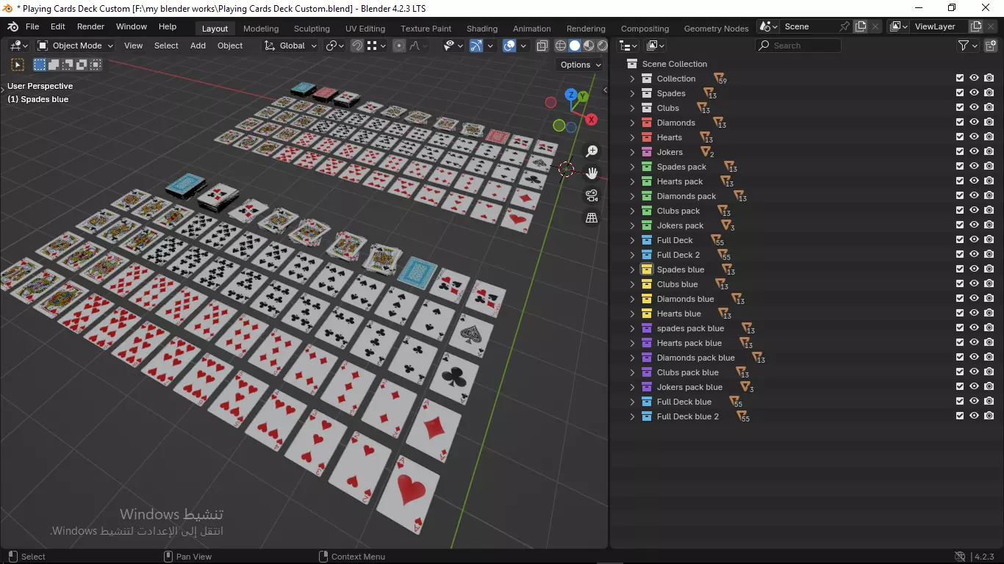
Task: Click the blue Z axis on the navigation gizmo
Action: pos(571,95)
